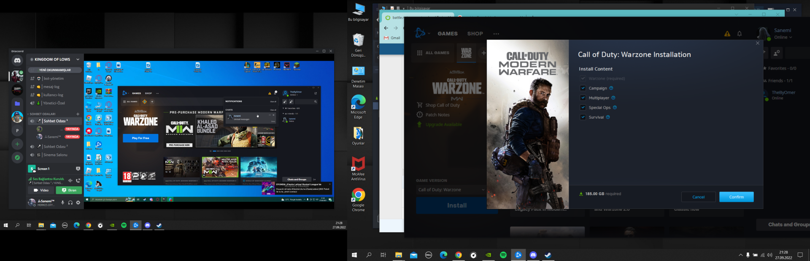Toggle the Multiplayer checkbox
This screenshot has height=261, width=810.
coord(583,98)
